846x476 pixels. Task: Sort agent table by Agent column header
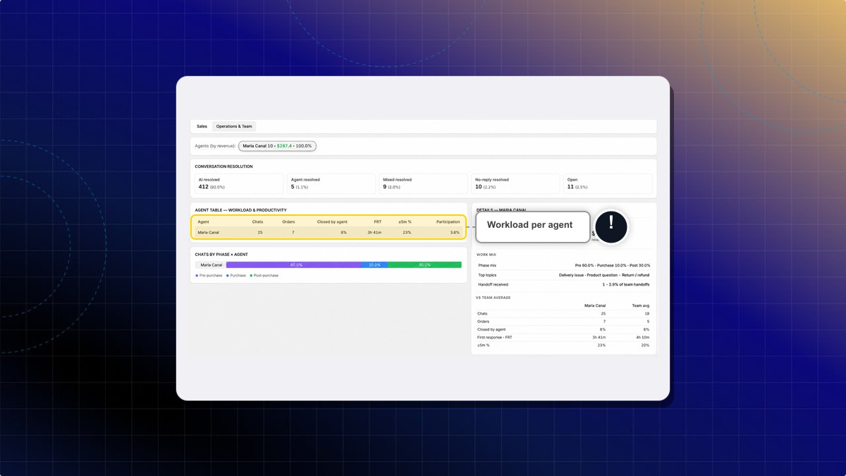click(203, 222)
